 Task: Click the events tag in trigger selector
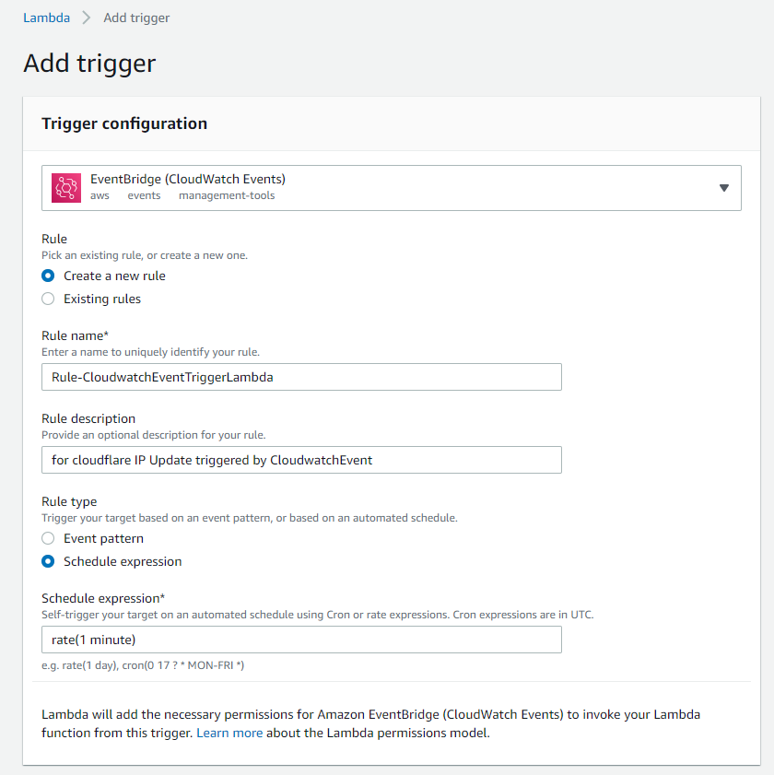pyautogui.click(x=144, y=195)
